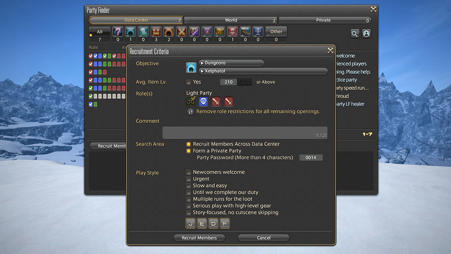Switch to the Private tab
The height and width of the screenshot is (254, 451).
click(x=325, y=20)
